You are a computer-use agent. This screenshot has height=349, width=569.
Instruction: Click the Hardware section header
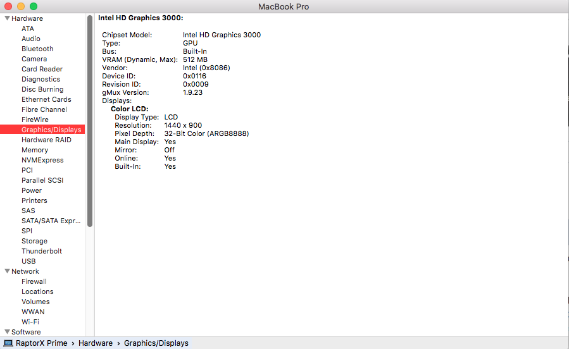pyautogui.click(x=27, y=18)
